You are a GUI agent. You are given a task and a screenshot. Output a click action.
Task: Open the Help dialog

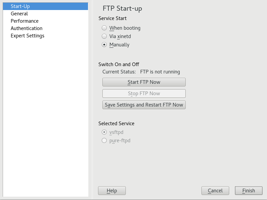point(112,191)
